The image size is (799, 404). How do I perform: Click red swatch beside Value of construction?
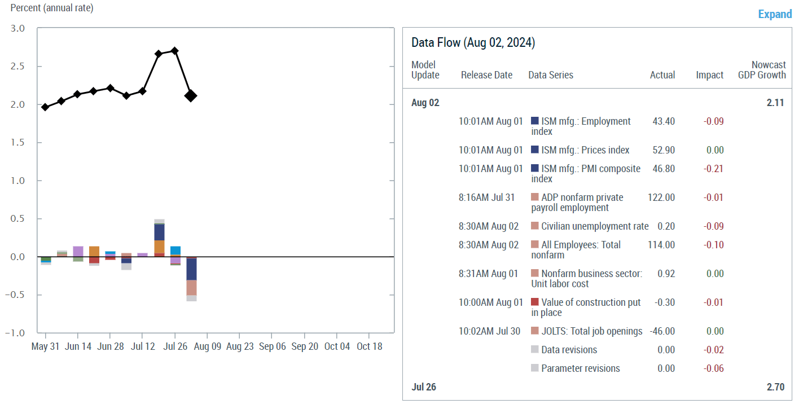(x=535, y=302)
